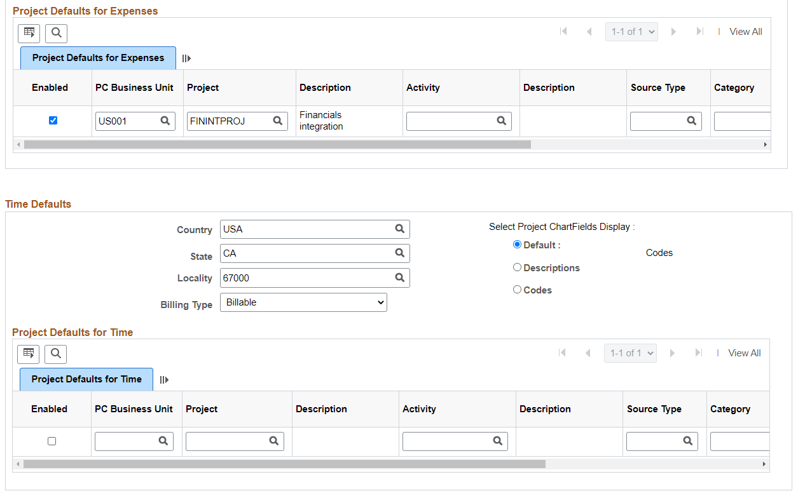
Task: Open the lookup for the Locality field
Action: tap(399, 278)
